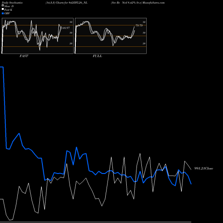Screen dimensions: 223x223
Task: Click the 73.73 value in the FULL chart
Action: click(x=139, y=25)
